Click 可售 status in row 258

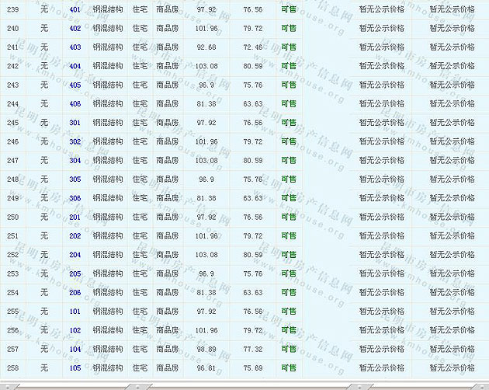[289, 367]
